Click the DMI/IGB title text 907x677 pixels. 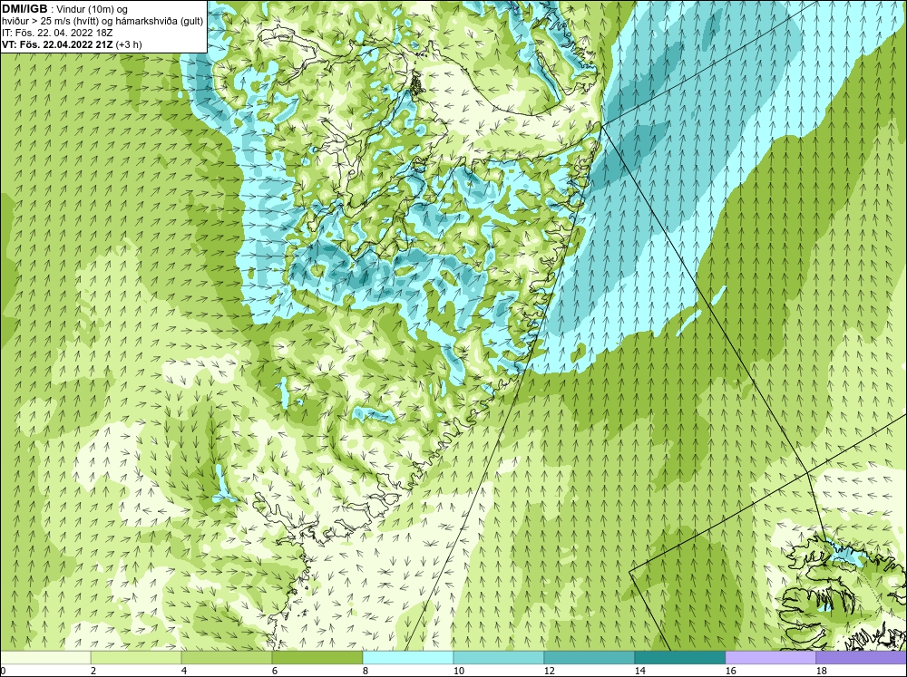pos(24,9)
